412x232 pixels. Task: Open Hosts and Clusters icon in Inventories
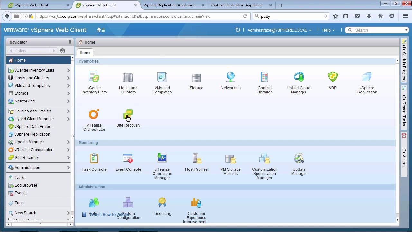click(x=128, y=77)
